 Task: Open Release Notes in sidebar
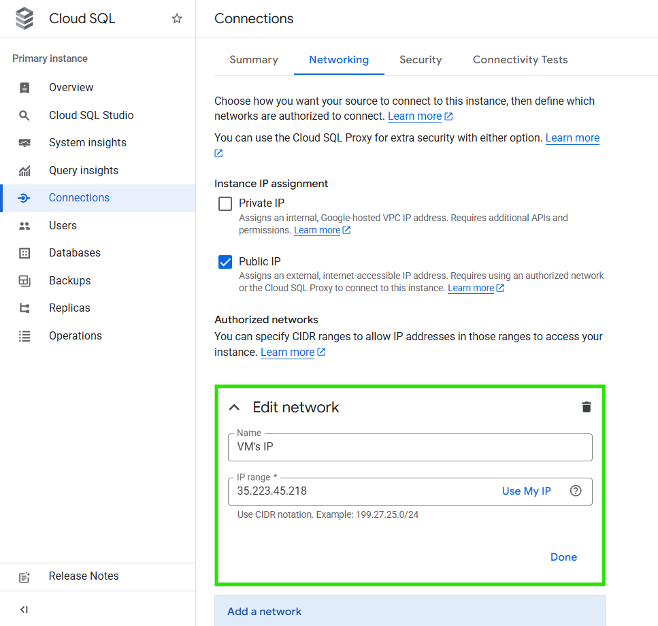pos(83,576)
